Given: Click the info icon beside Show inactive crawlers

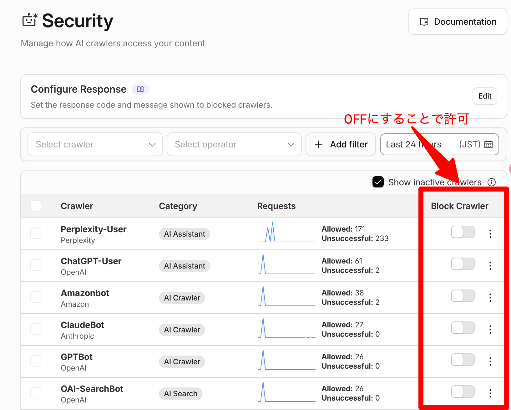Looking at the screenshot, I should (x=492, y=182).
